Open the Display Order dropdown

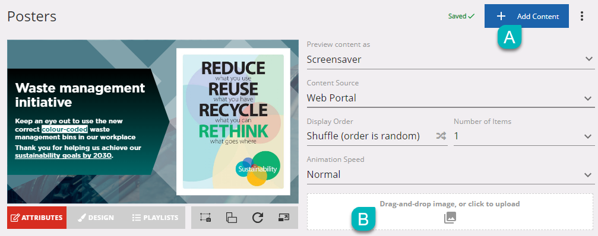click(x=377, y=136)
